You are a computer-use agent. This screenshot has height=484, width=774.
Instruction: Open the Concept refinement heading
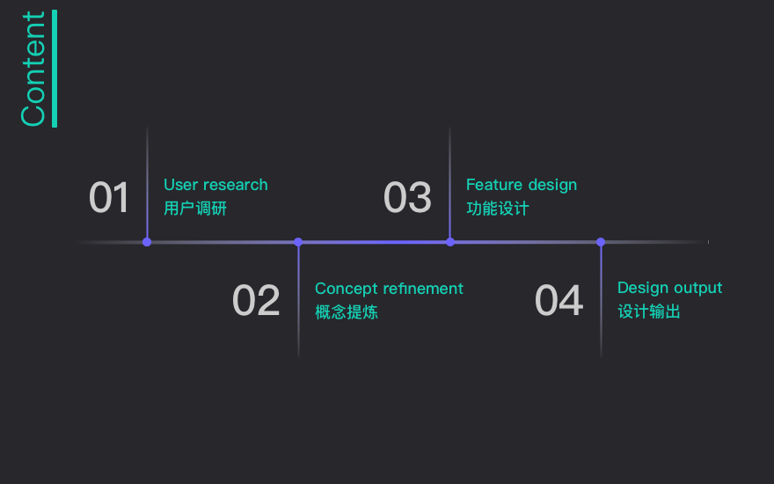(389, 289)
